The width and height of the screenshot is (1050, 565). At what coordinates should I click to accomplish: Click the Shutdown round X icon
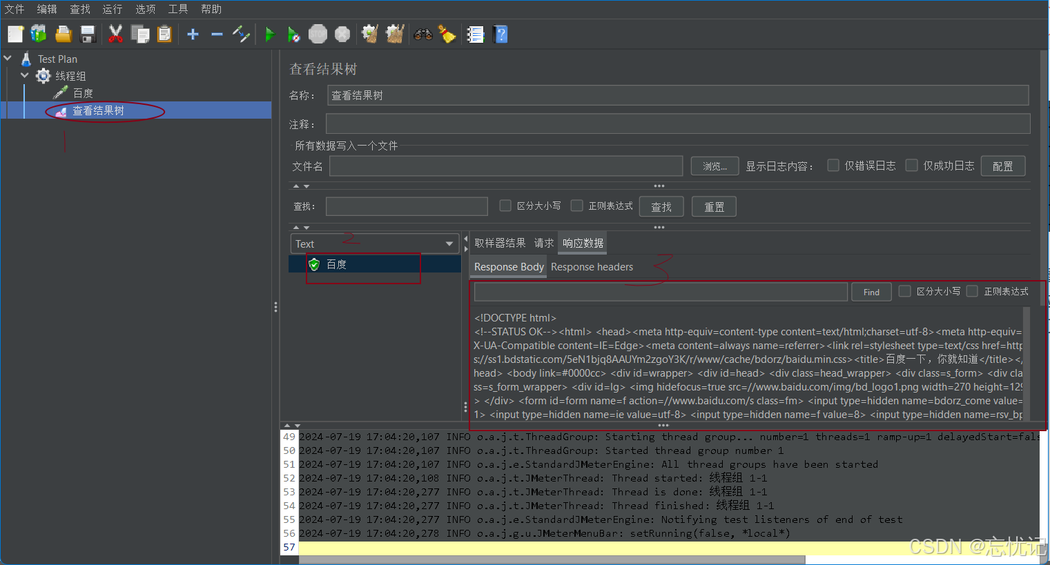tap(342, 34)
